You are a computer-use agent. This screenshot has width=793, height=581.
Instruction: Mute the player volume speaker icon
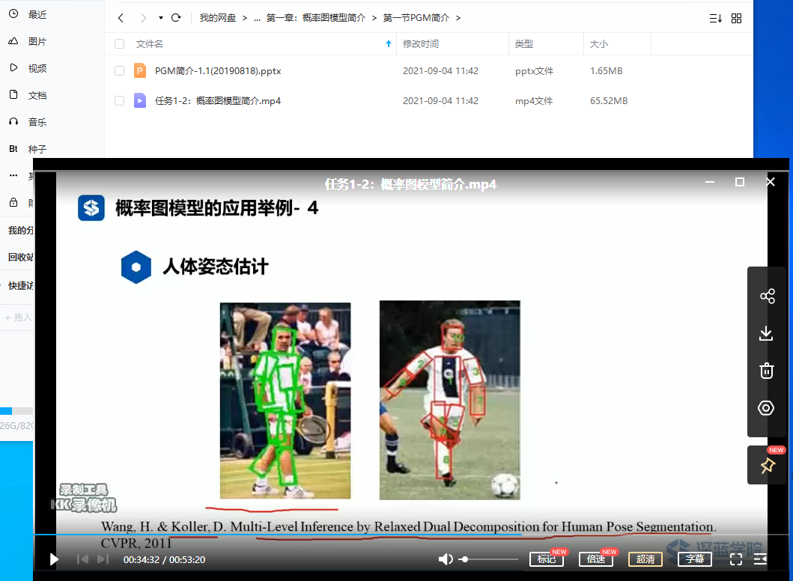(446, 559)
